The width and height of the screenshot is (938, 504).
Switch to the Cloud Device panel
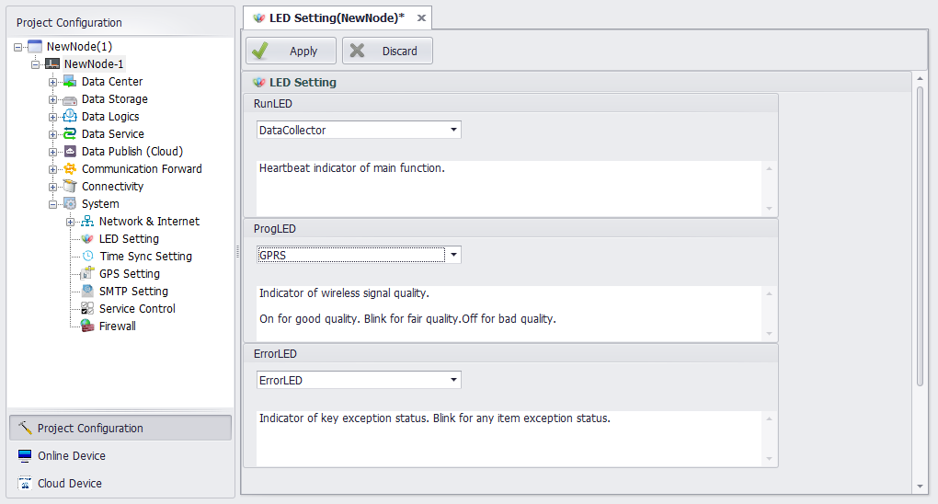pyautogui.click(x=70, y=484)
